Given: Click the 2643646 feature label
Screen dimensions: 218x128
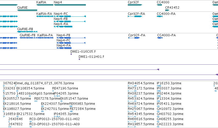Looking at the screenshot, I should click(16, 119).
